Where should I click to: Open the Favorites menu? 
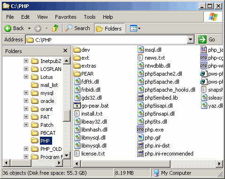pos(66,17)
